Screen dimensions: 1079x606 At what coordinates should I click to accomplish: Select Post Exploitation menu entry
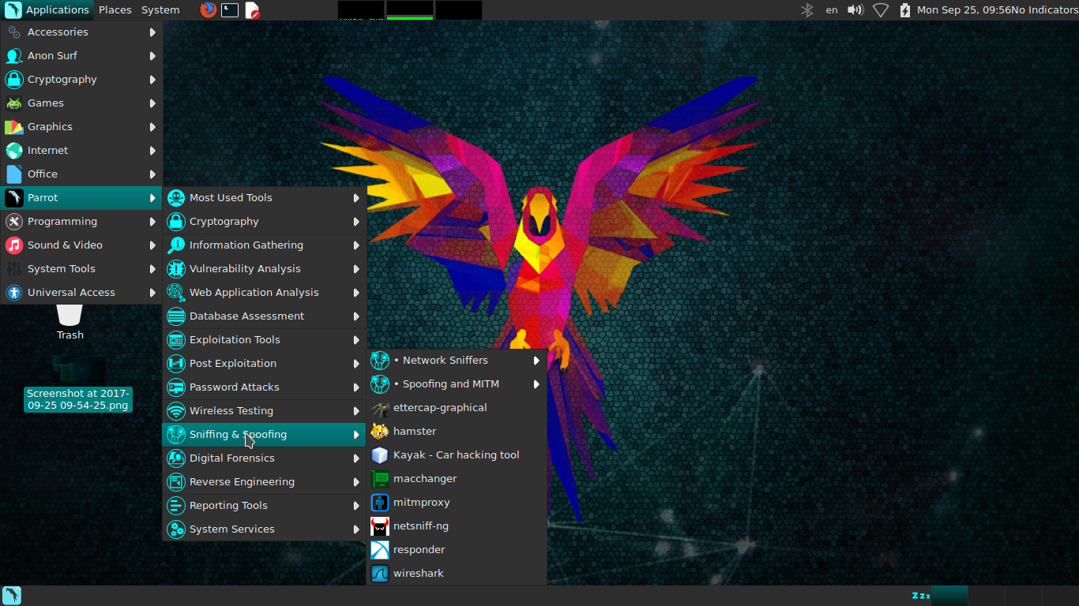click(265, 364)
